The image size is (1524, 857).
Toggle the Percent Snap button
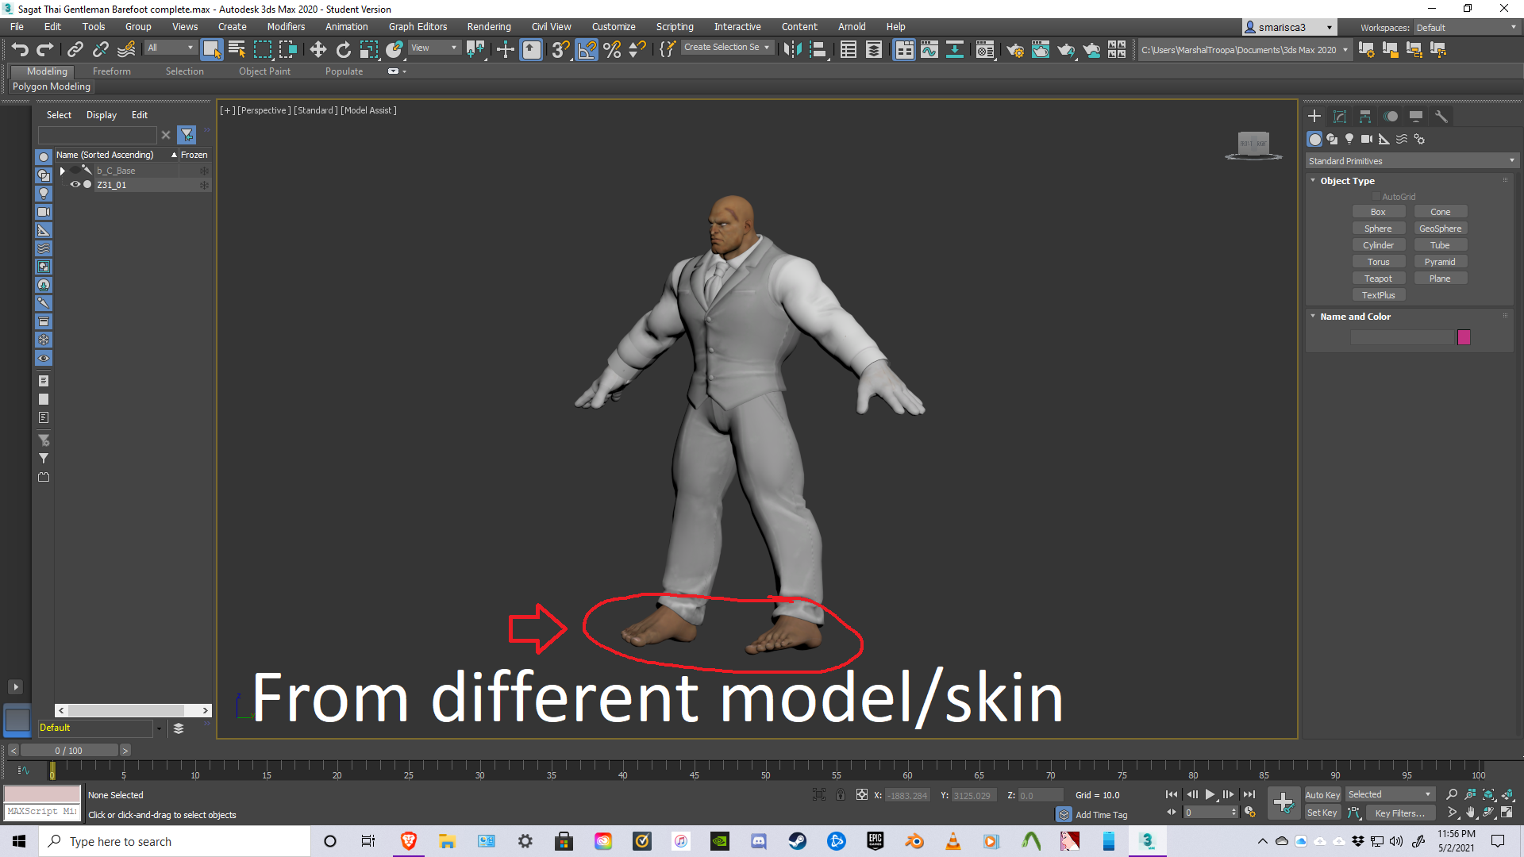tap(612, 49)
